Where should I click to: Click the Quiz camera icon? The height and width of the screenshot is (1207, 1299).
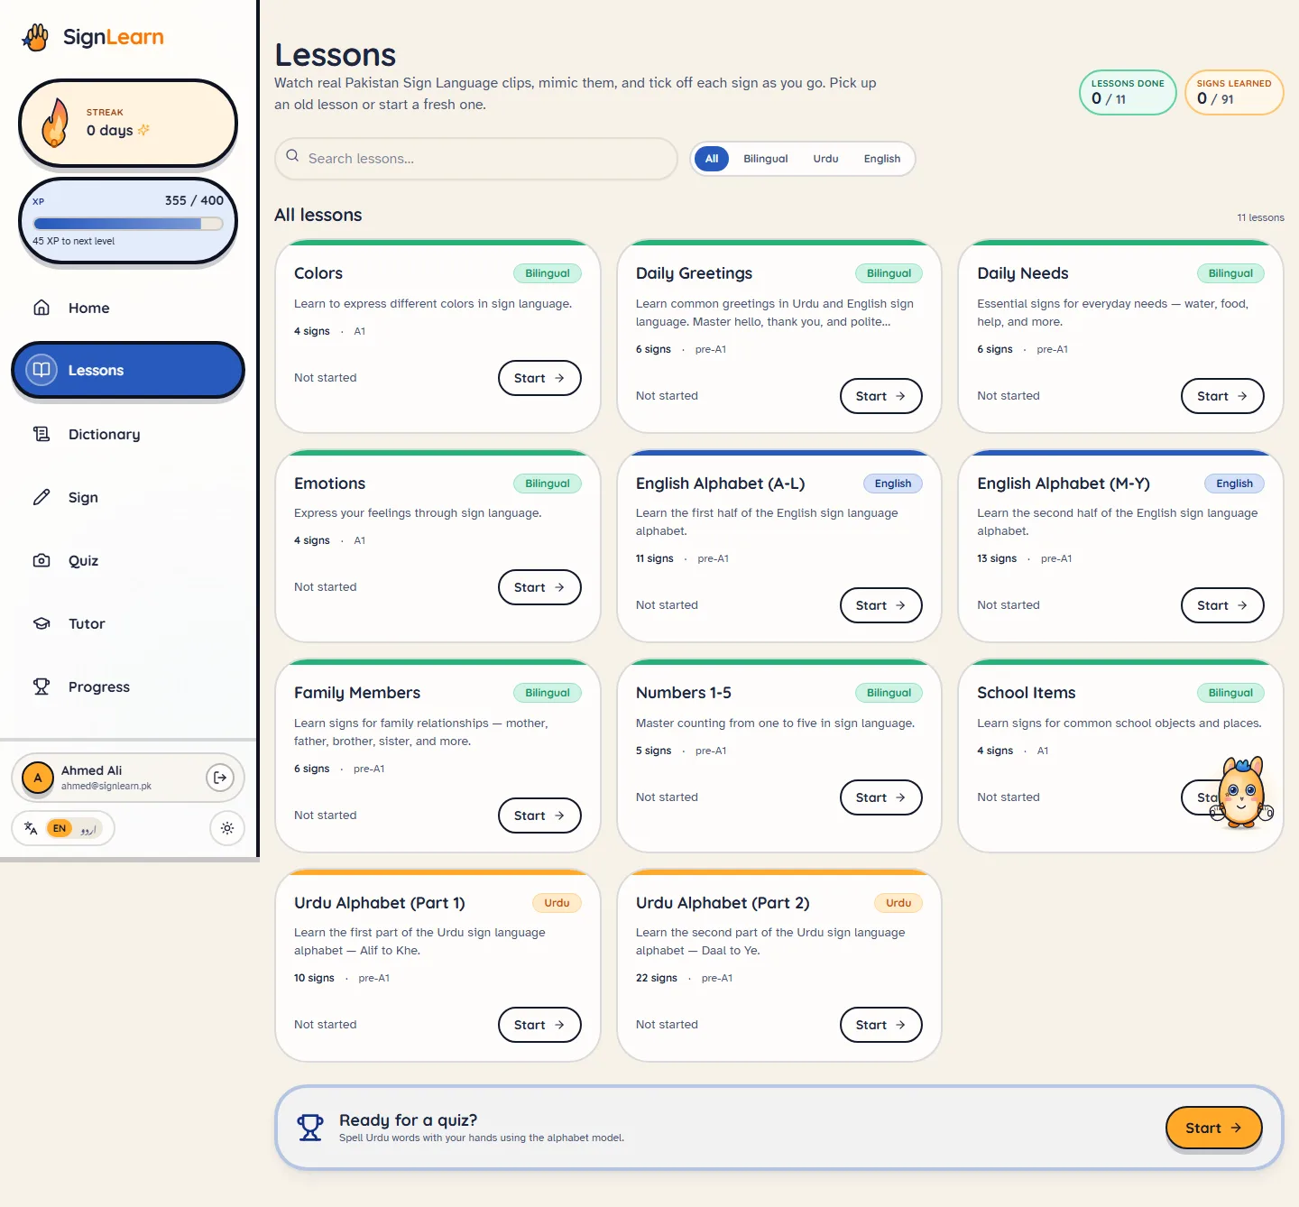coord(41,560)
